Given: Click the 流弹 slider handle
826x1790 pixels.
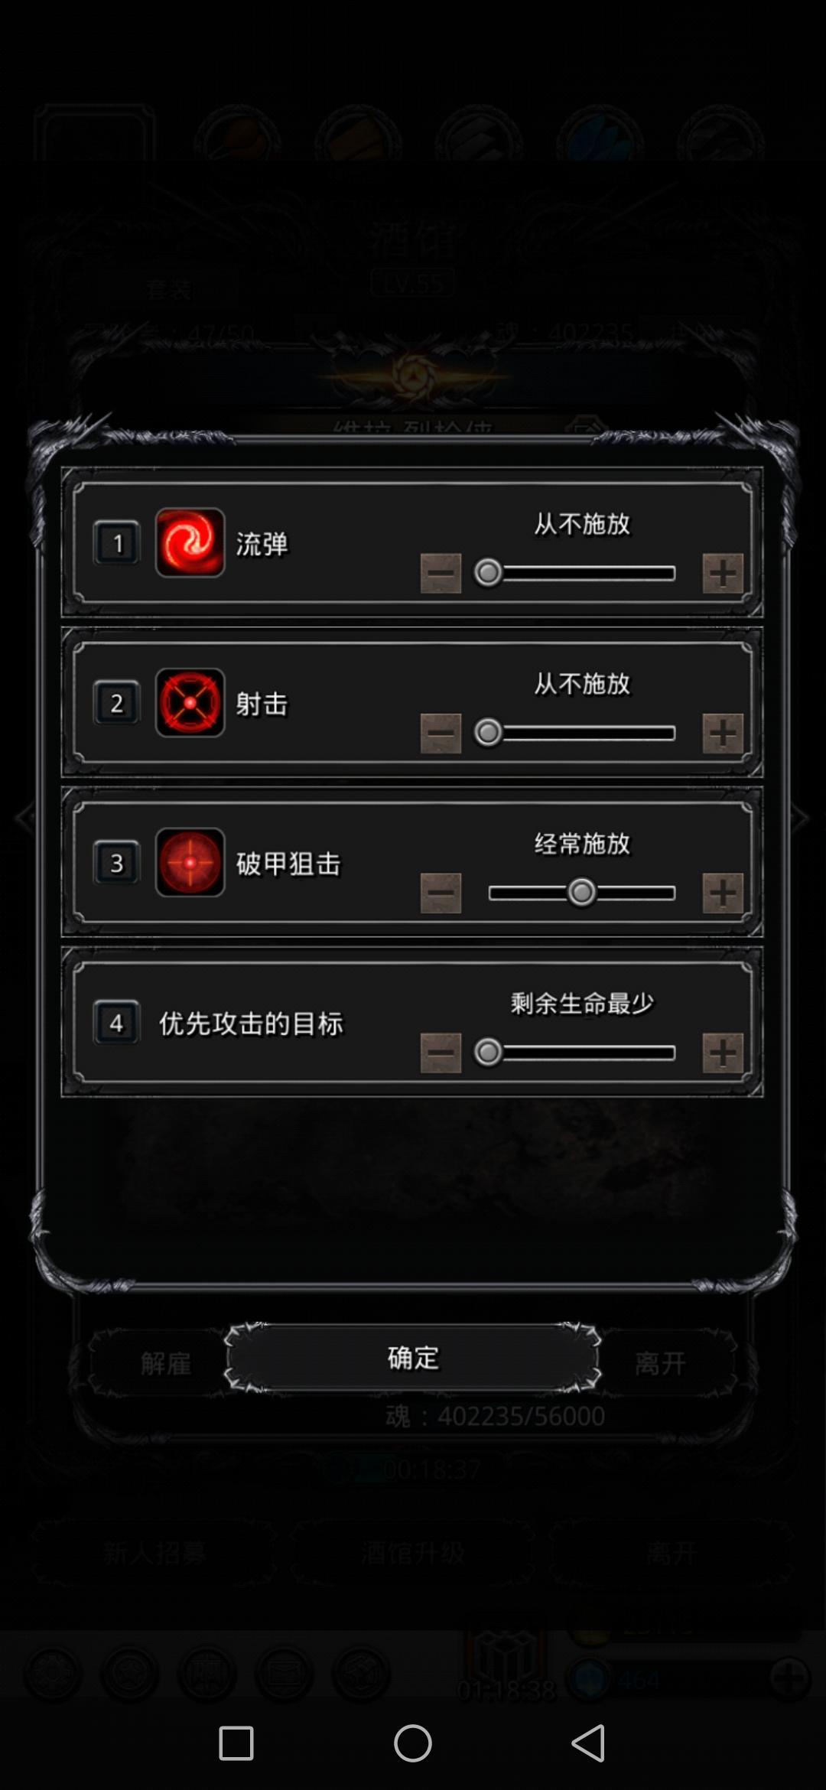Looking at the screenshot, I should click(x=488, y=572).
